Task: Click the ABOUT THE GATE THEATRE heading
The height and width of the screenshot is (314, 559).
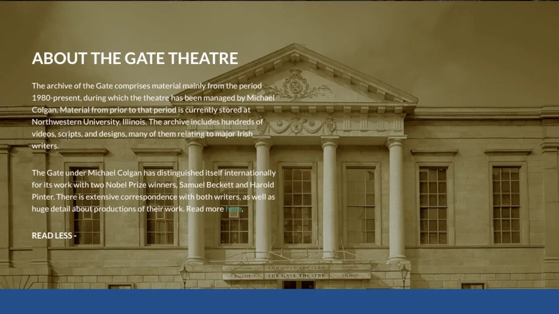Action: (x=135, y=58)
